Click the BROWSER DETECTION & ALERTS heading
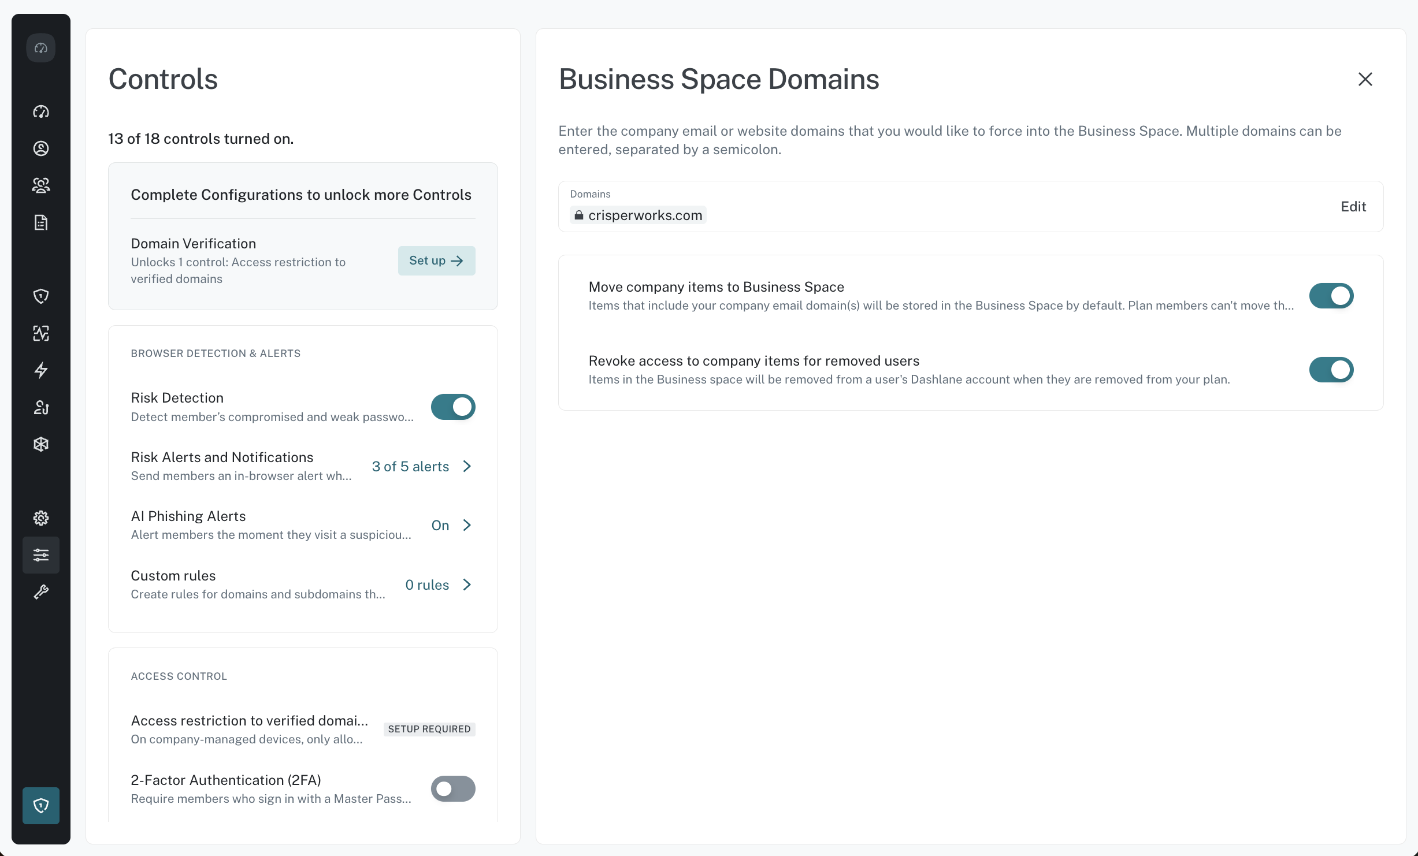The image size is (1418, 856). [x=216, y=353]
